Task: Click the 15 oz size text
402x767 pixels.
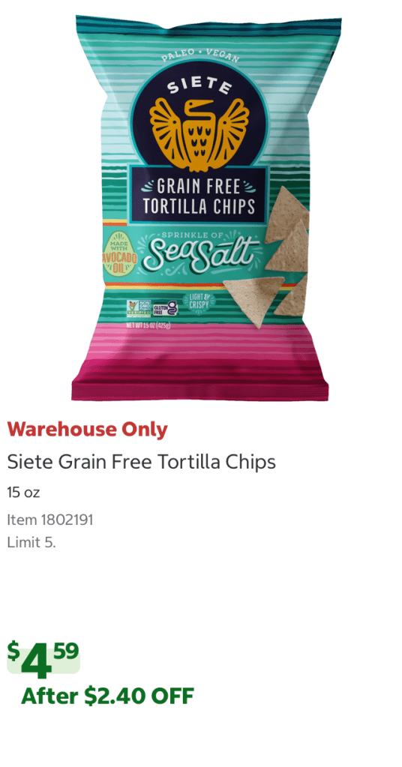Action: click(23, 493)
